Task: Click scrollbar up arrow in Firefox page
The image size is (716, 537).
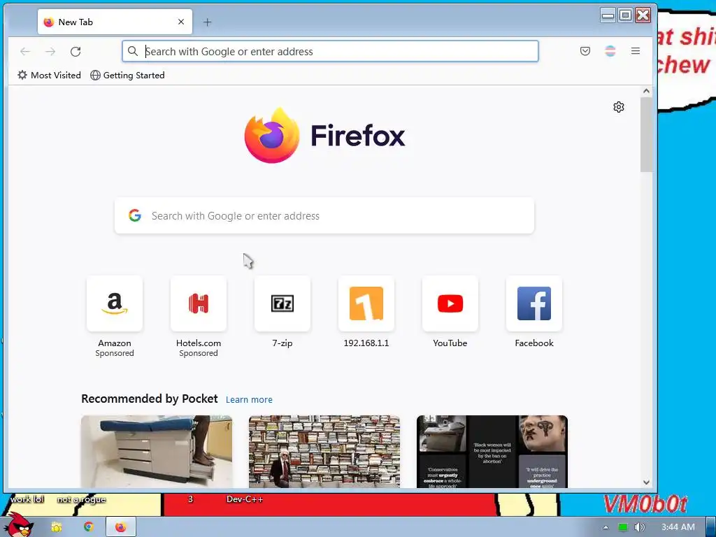Action: [646, 91]
